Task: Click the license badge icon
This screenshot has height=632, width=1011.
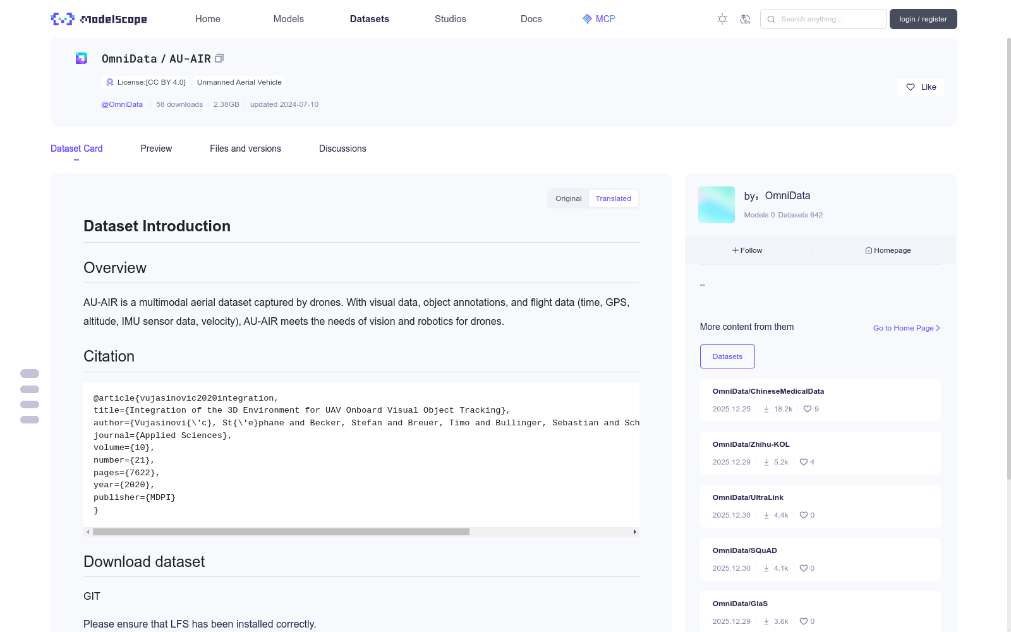Action: pyautogui.click(x=110, y=82)
